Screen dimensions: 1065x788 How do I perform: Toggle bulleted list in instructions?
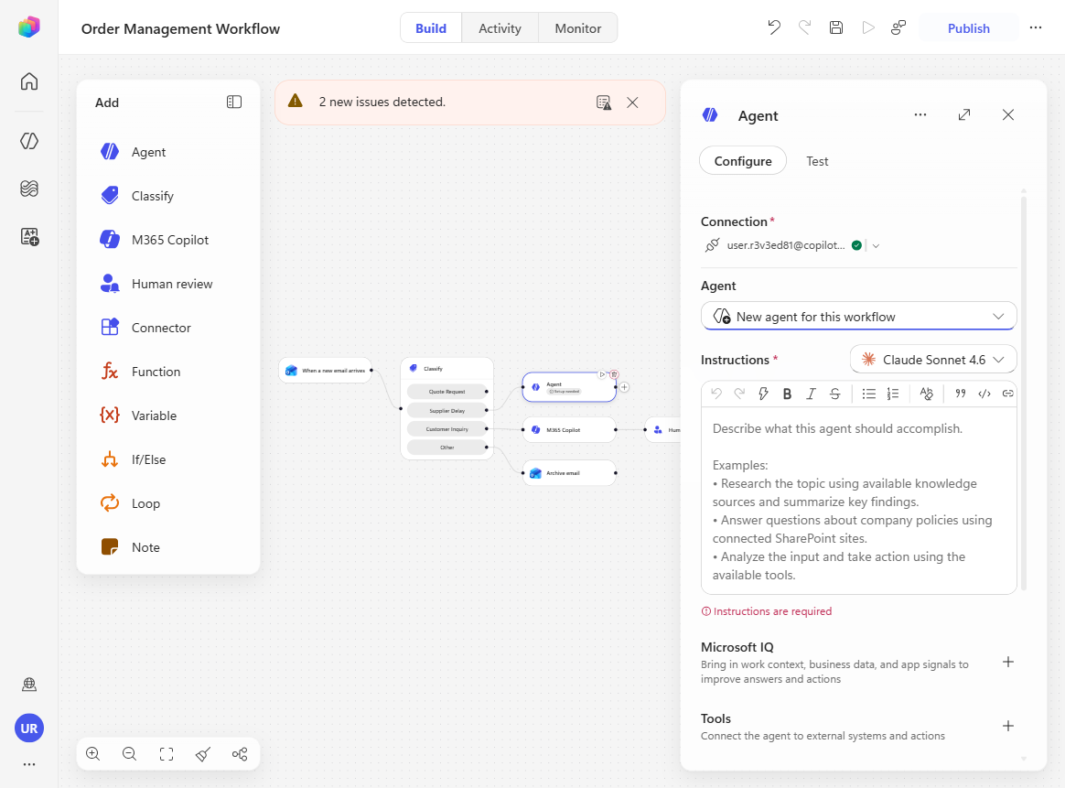coord(868,394)
